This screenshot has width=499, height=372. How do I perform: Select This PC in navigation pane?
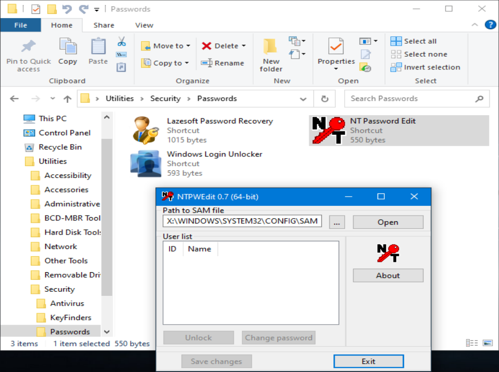53,118
